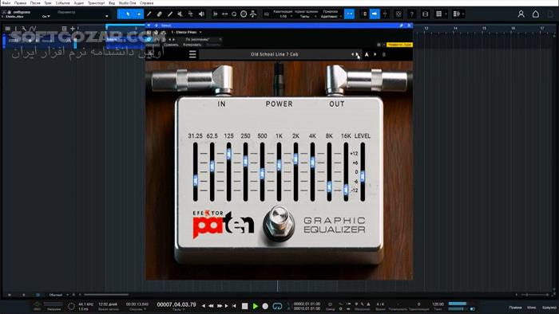The width and height of the screenshot is (559, 314).
Task: Select the Range tool
Action: [x=138, y=14]
